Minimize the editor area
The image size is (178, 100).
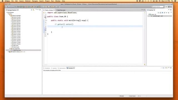[142, 10]
